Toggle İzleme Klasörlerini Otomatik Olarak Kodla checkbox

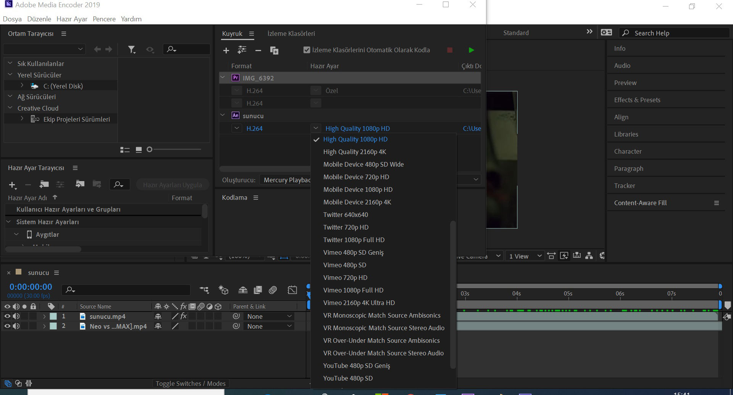pos(307,50)
